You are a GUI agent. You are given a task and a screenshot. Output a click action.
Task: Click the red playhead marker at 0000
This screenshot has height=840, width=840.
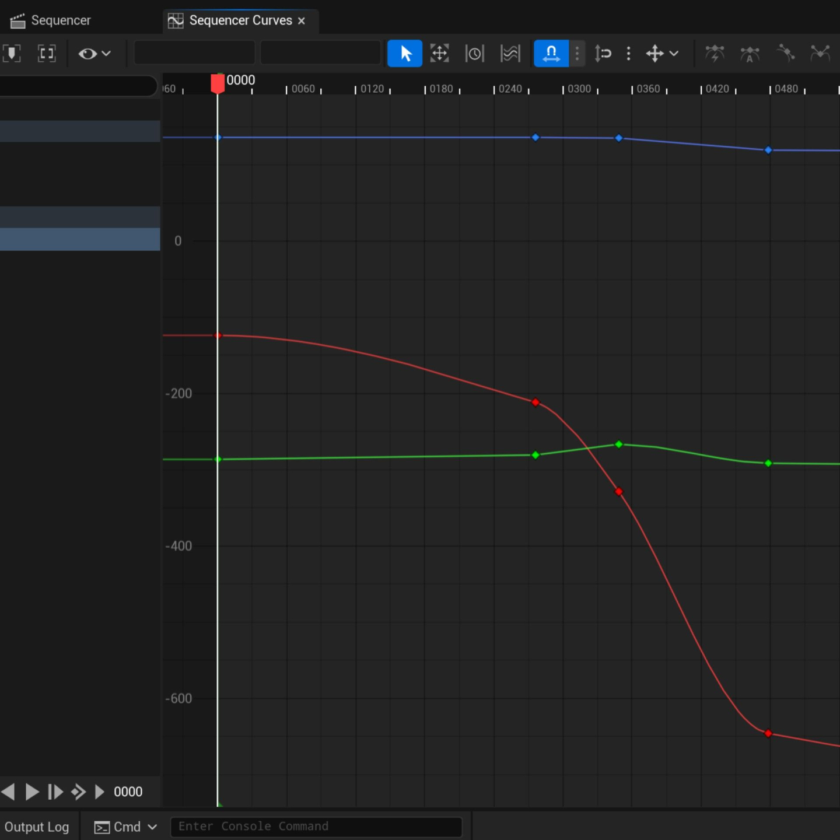pos(218,83)
